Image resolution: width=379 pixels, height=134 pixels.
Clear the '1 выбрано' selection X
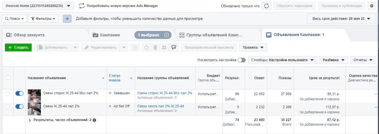coord(166,35)
